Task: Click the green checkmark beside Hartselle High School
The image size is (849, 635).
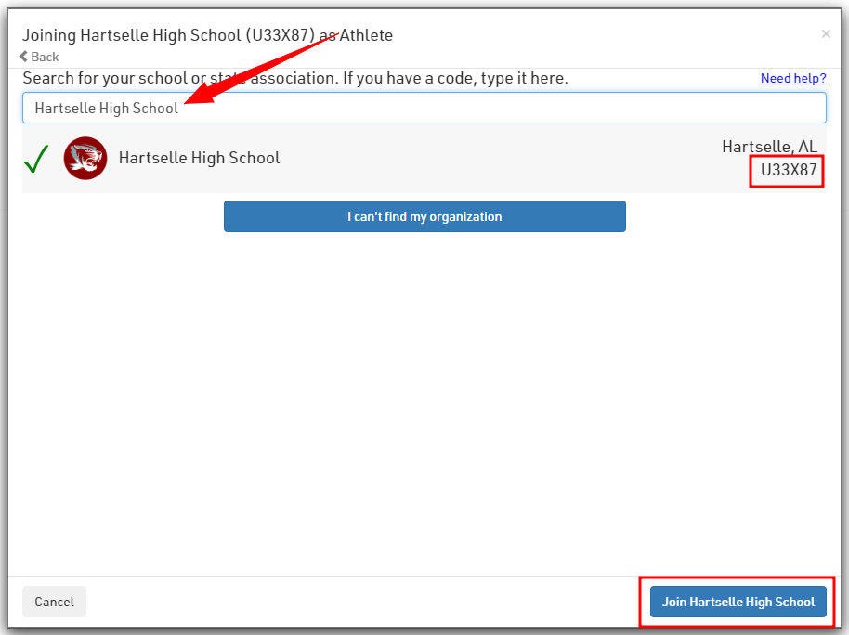Action: pyautogui.click(x=37, y=159)
